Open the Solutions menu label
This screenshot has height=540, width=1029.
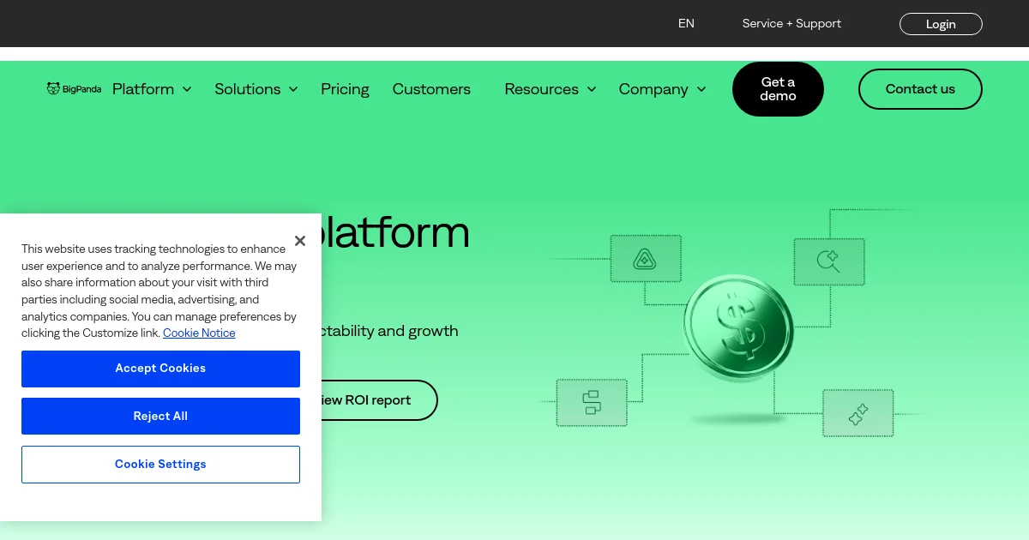pyautogui.click(x=248, y=89)
